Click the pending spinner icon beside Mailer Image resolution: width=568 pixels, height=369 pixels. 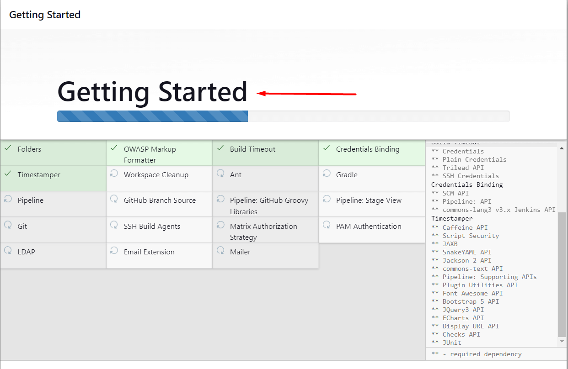click(x=220, y=251)
